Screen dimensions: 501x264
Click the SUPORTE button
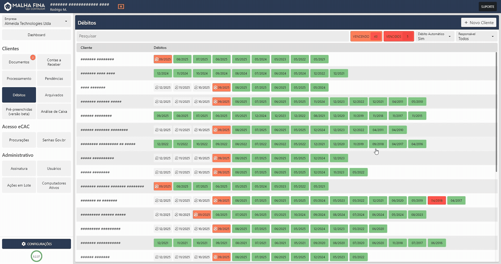click(x=487, y=6)
